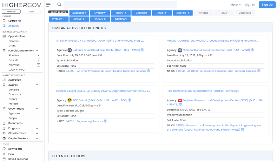The width and height of the screenshot is (276, 162).
Task: Open People under Government
Action: [x=13, y=118]
